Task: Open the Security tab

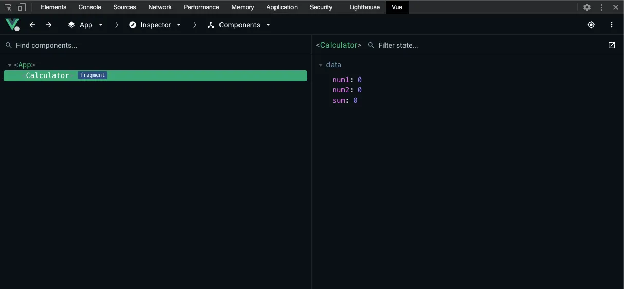Action: click(x=321, y=7)
